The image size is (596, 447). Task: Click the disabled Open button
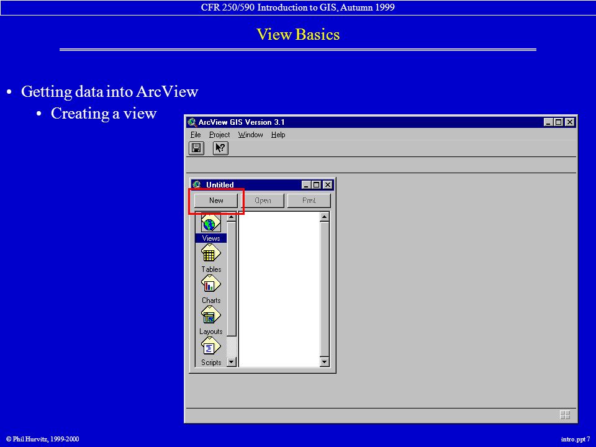tap(263, 201)
